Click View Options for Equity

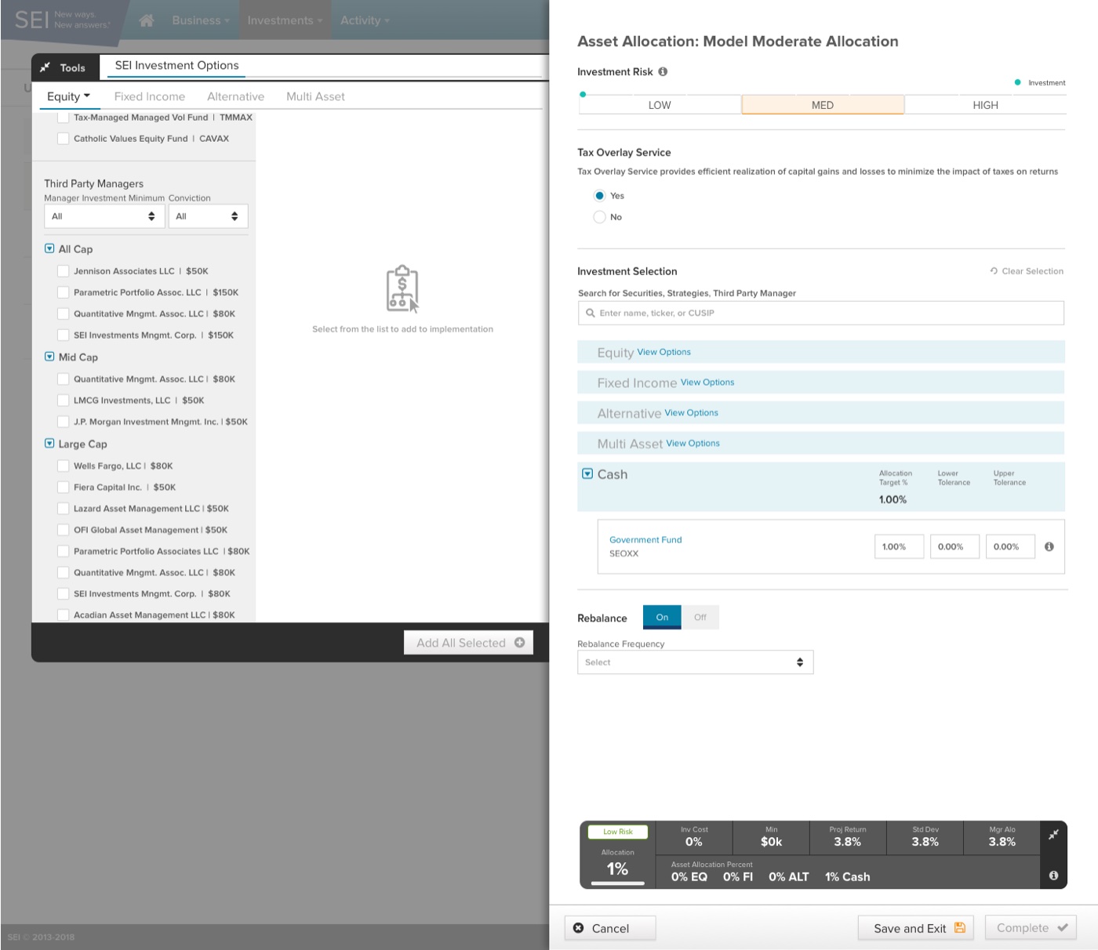click(x=664, y=352)
